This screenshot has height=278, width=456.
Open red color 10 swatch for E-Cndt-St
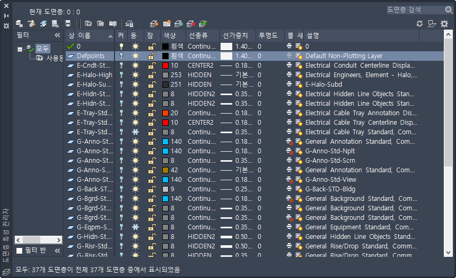point(165,66)
